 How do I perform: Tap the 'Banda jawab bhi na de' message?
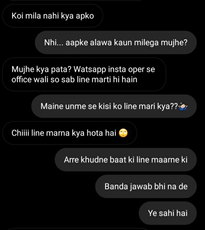146,186
